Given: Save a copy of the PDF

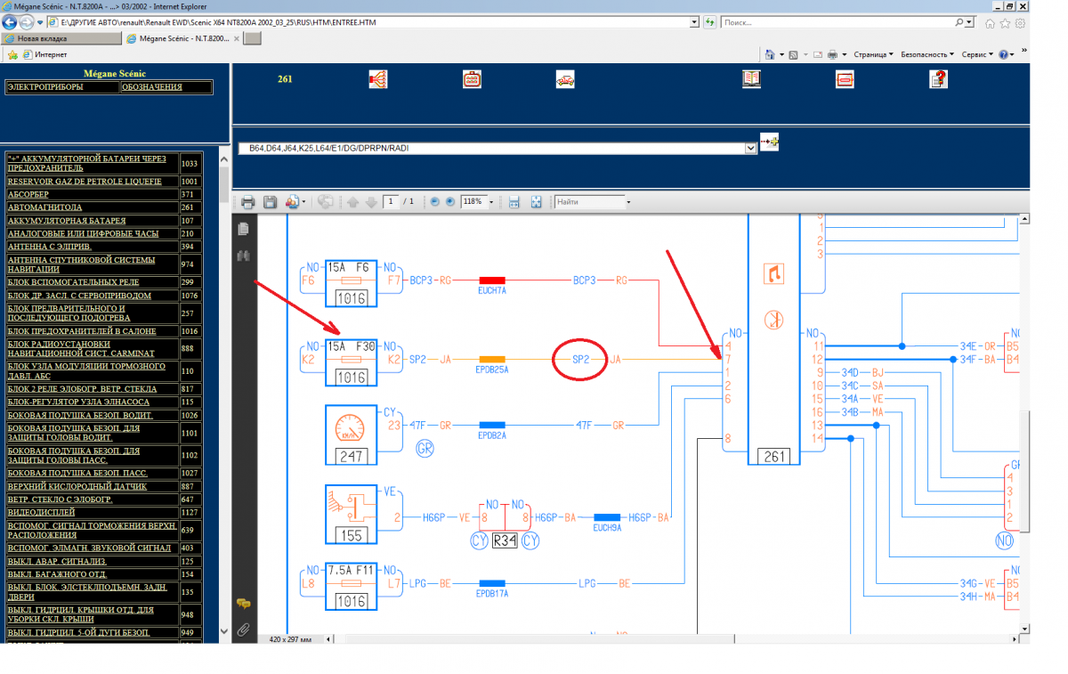Looking at the screenshot, I should [x=270, y=202].
